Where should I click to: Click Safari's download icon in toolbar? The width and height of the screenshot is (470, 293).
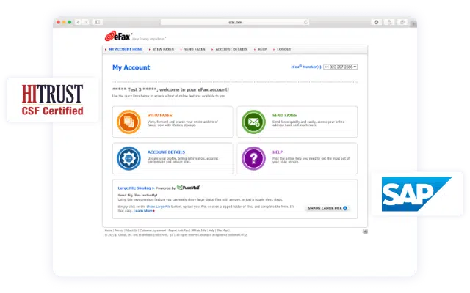376,22
